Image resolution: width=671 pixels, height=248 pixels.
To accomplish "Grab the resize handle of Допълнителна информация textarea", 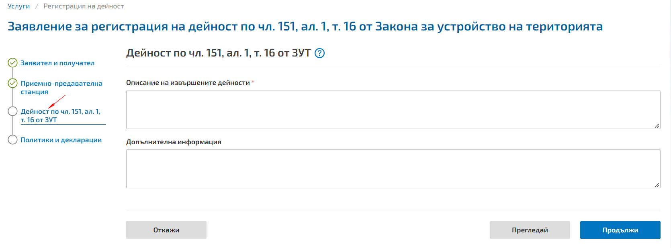I will pos(657,185).
